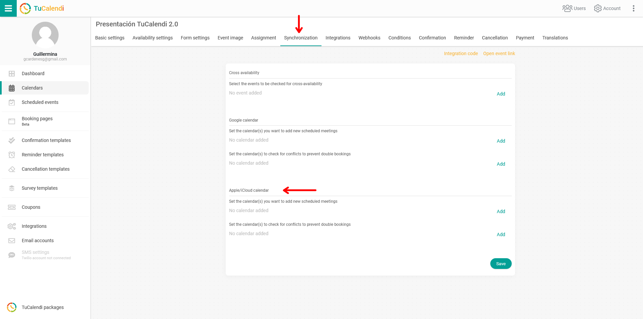Switch to Payment tab
The image size is (643, 319).
point(525,38)
